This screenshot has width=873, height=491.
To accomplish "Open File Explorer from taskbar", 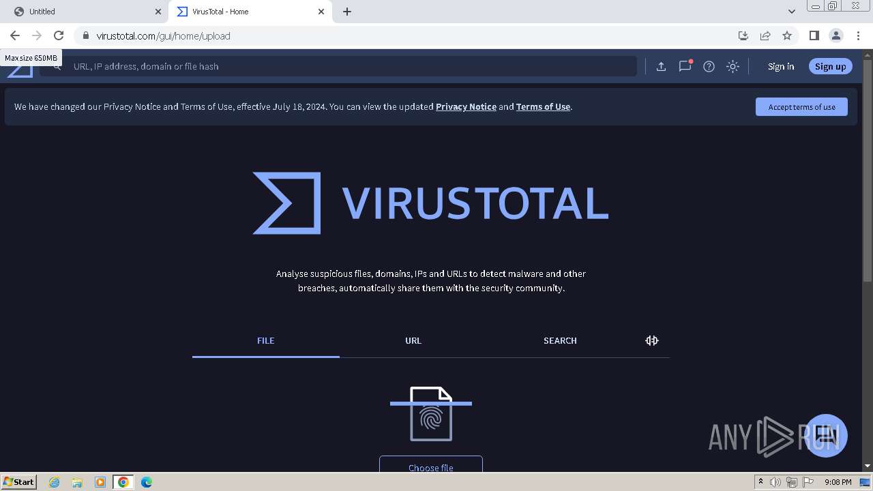I will point(77,482).
